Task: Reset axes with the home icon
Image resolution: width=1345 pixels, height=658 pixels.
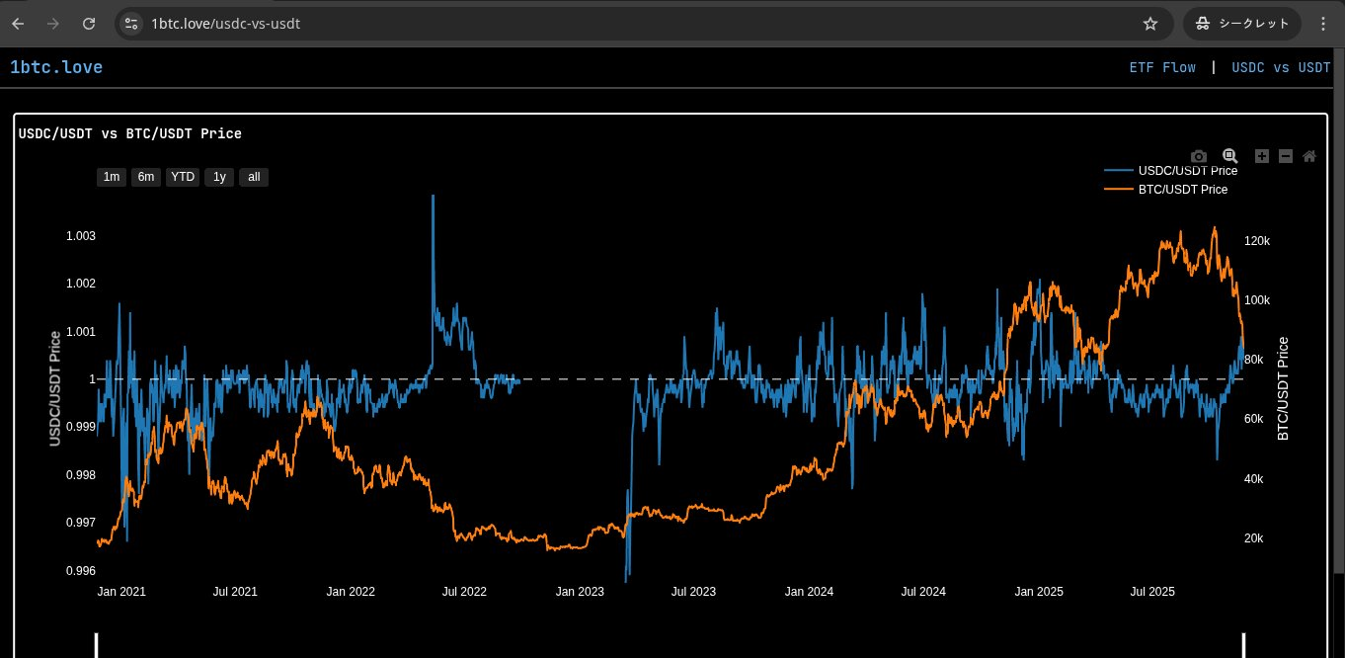Action: (1309, 156)
